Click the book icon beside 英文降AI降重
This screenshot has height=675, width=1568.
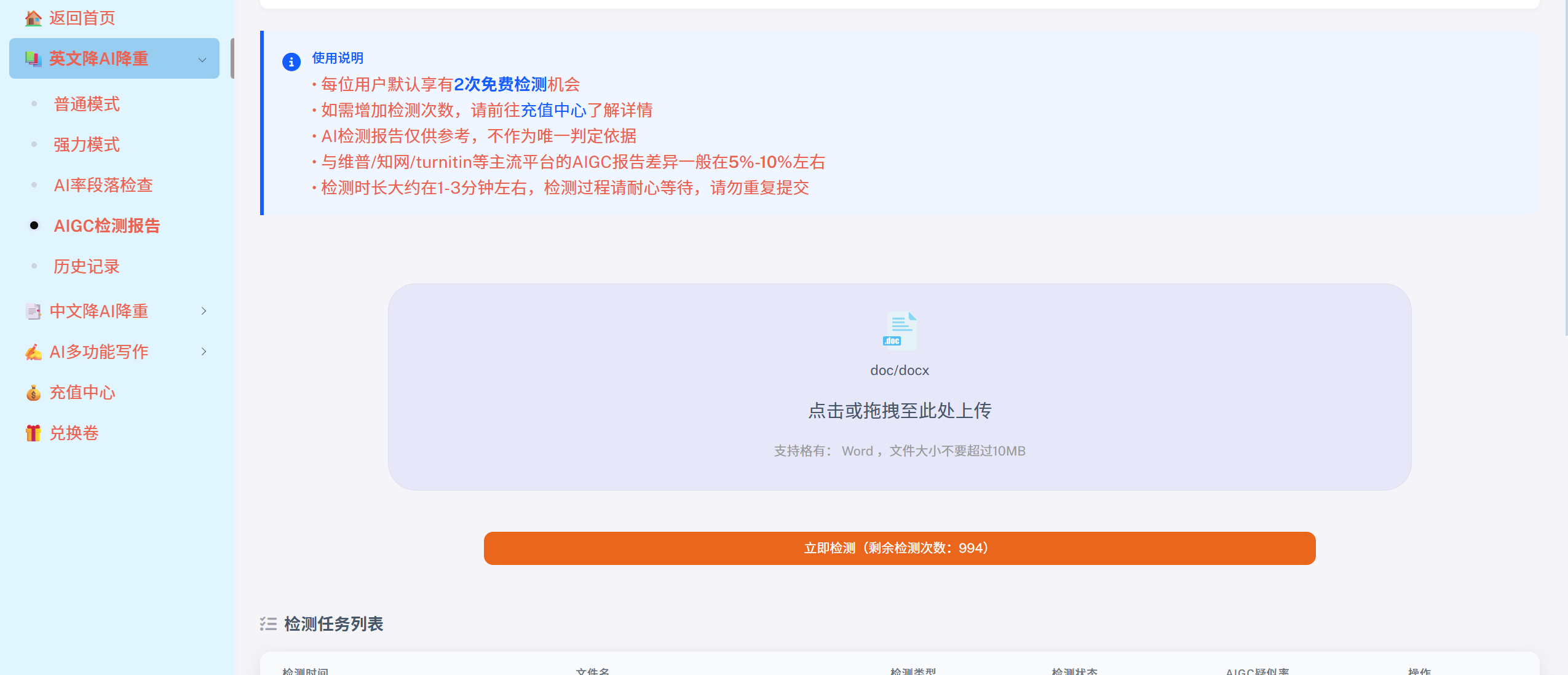(33, 59)
